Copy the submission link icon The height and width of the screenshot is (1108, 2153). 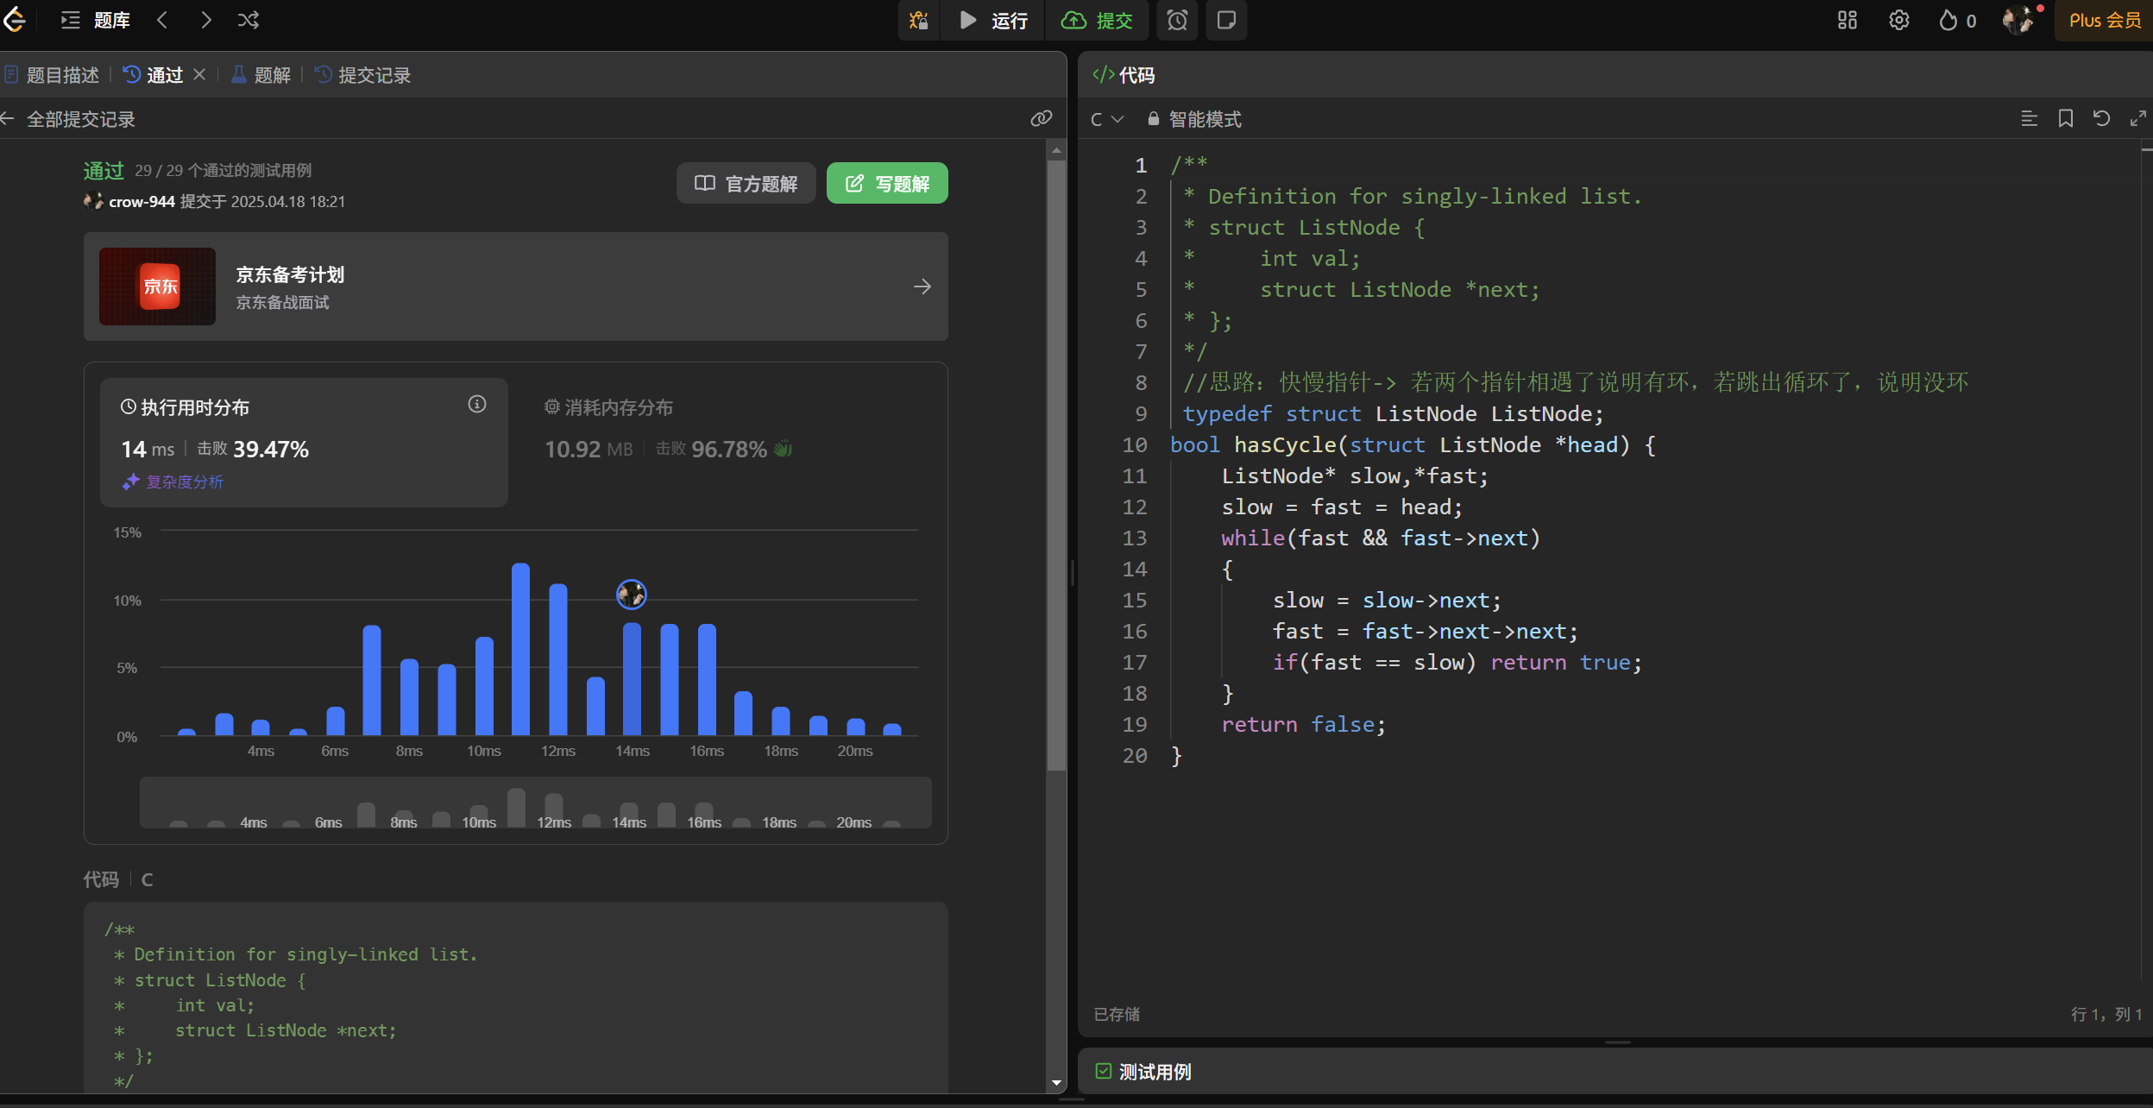tap(1041, 118)
